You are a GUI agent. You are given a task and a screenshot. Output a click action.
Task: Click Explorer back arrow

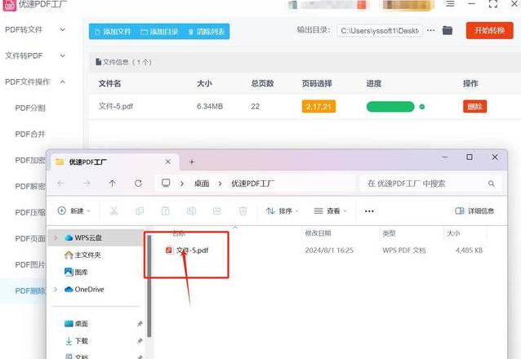click(x=60, y=184)
